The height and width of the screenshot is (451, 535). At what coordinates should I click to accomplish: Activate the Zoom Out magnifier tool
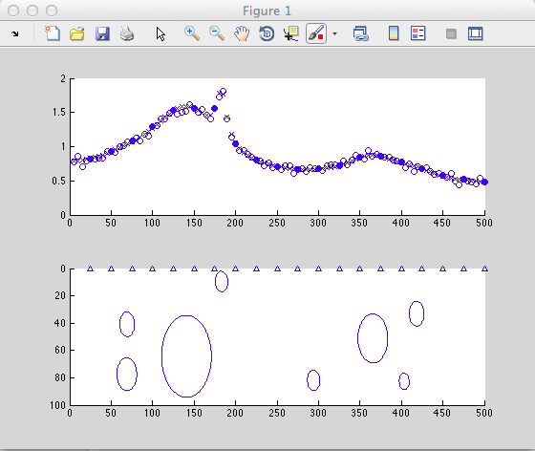click(x=217, y=33)
